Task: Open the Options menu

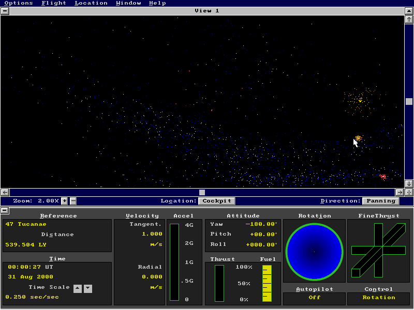Action: [19, 3]
